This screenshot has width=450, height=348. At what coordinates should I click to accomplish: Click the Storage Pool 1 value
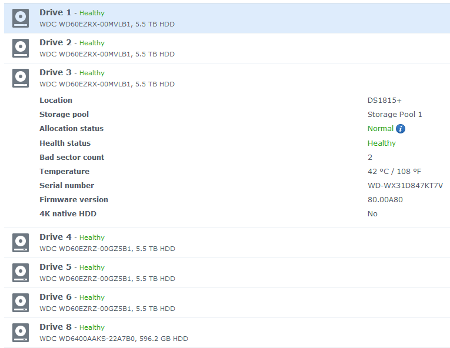pos(395,115)
